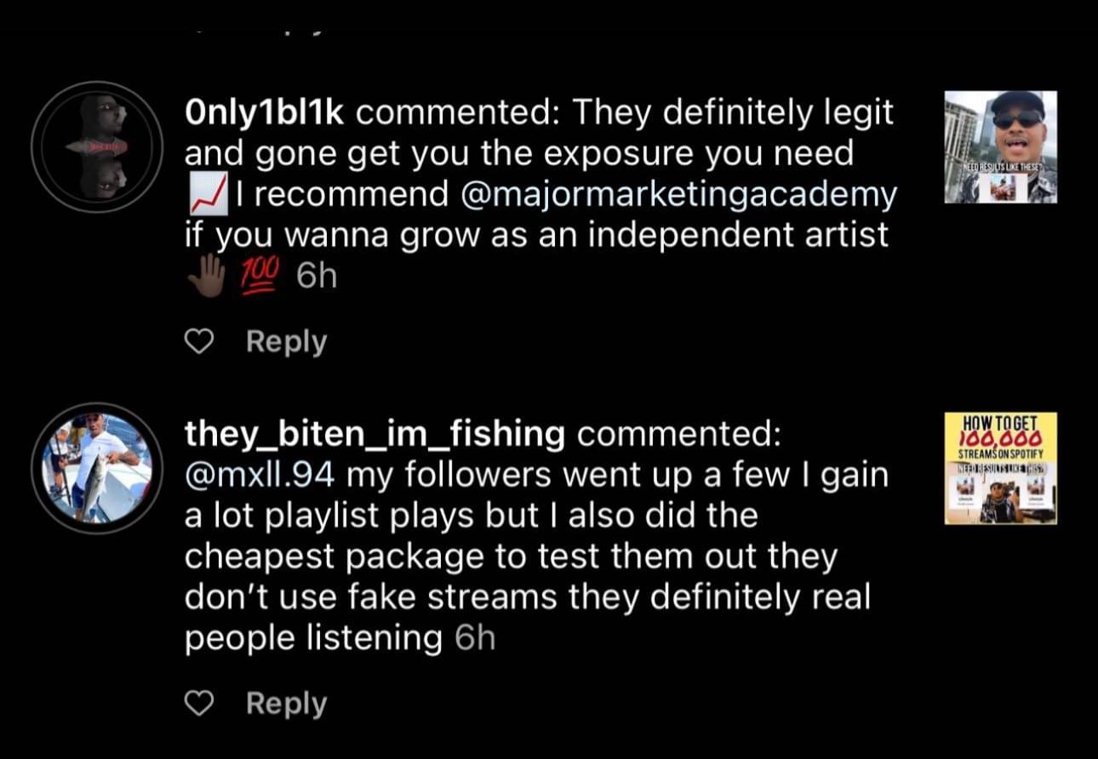Visit the they_biten_im_fishing username link

(375, 434)
